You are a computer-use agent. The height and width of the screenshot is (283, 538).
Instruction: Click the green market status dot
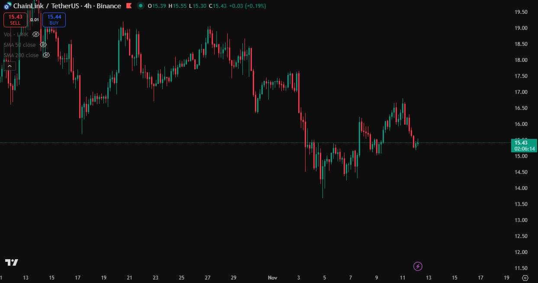click(x=140, y=6)
